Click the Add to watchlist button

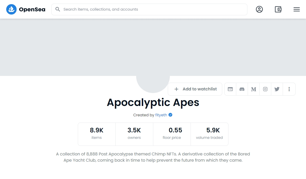pyautogui.click(x=195, y=89)
